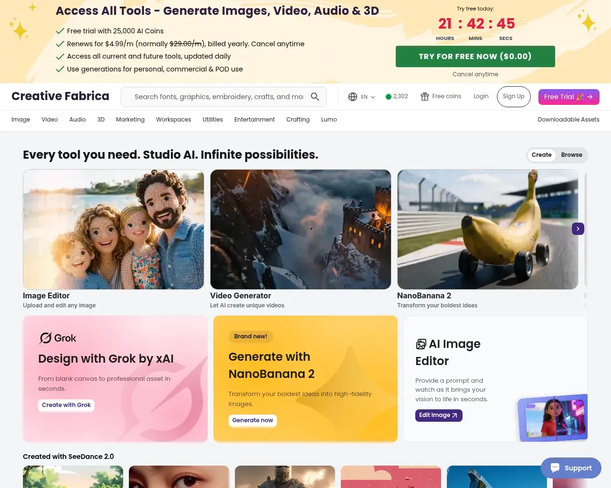611x488 pixels.
Task: Open the close-up eye SeeDance thumbnail
Action: (x=179, y=477)
